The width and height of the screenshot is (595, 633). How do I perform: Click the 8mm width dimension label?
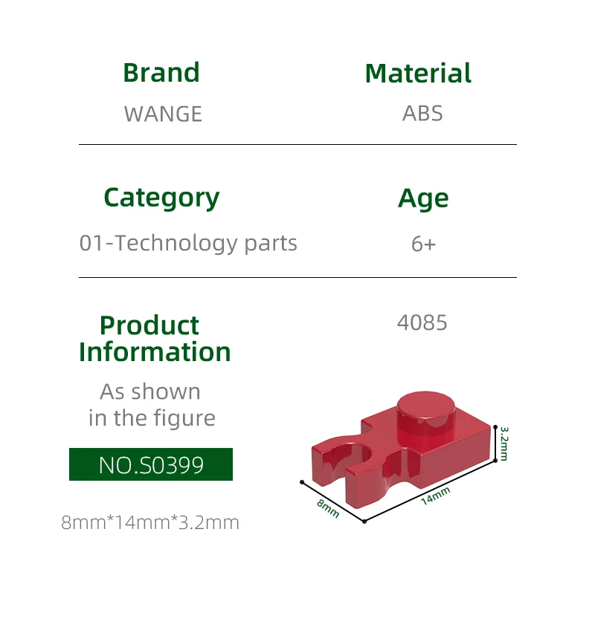pyautogui.click(x=327, y=508)
